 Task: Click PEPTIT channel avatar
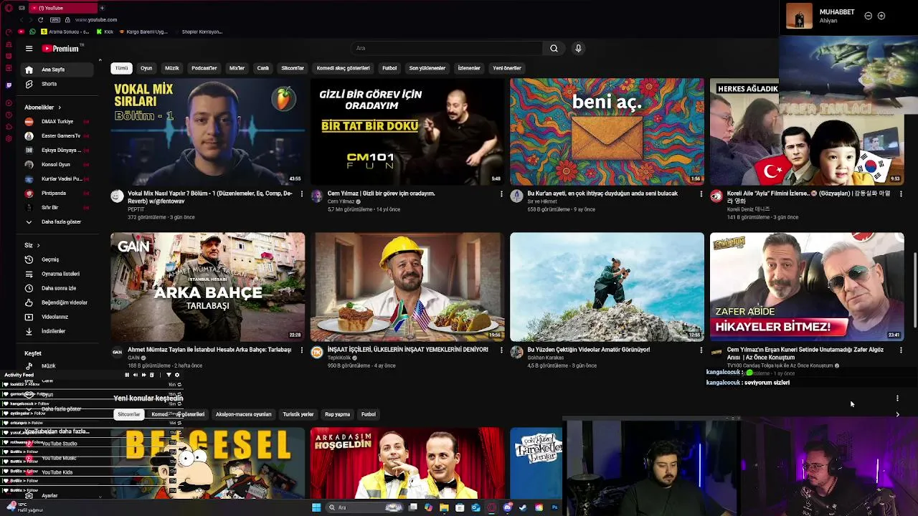(117, 196)
